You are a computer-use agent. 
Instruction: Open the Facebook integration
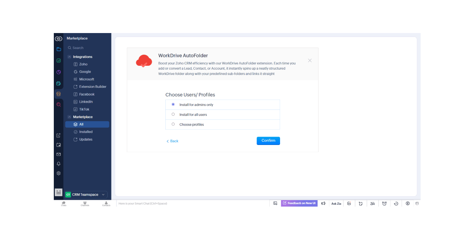tap(87, 94)
